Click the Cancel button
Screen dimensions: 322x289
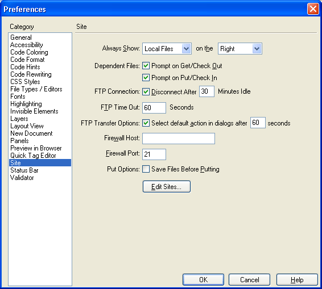(250, 279)
